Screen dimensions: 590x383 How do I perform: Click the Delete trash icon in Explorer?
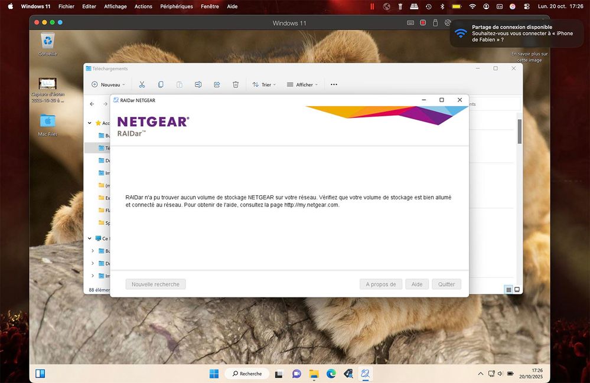pyautogui.click(x=236, y=84)
